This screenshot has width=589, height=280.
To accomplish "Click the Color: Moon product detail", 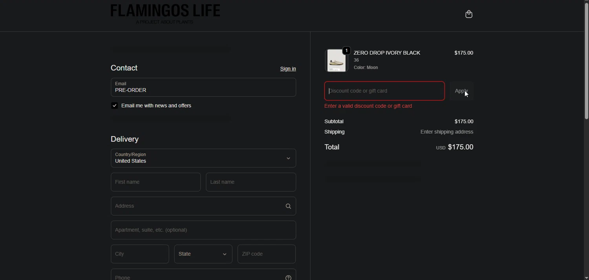I will pos(366,68).
